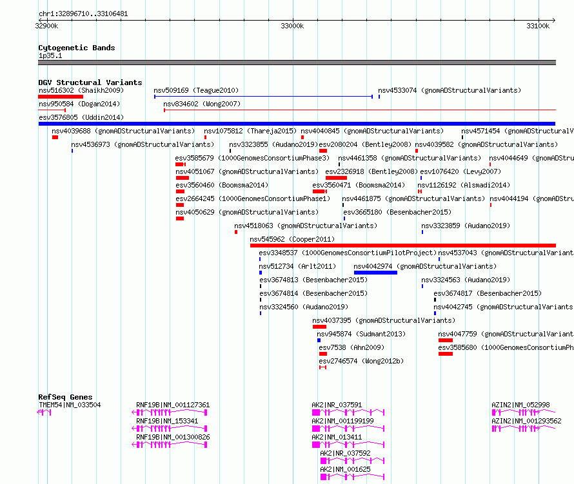Click red bar under nsv4051067
The image size is (574, 484).
click(183, 178)
